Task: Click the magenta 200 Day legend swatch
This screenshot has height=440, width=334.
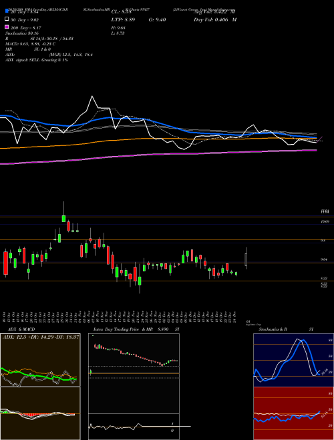Action: 7,27
